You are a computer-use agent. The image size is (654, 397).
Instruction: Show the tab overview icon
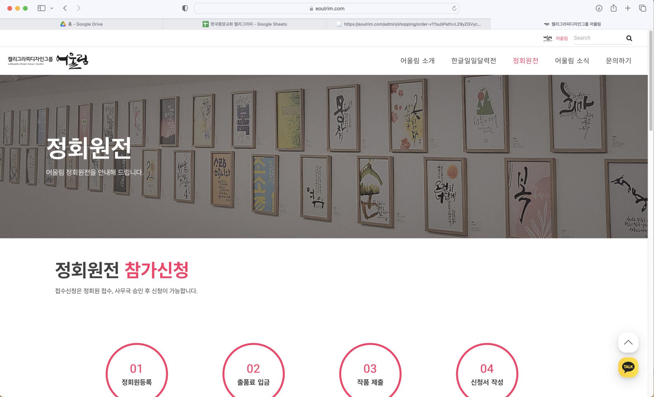click(642, 8)
